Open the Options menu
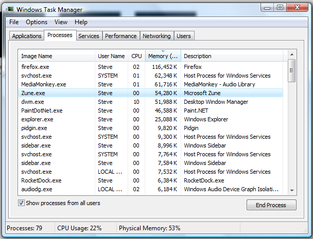The height and width of the screenshot is (239, 313). (x=37, y=22)
